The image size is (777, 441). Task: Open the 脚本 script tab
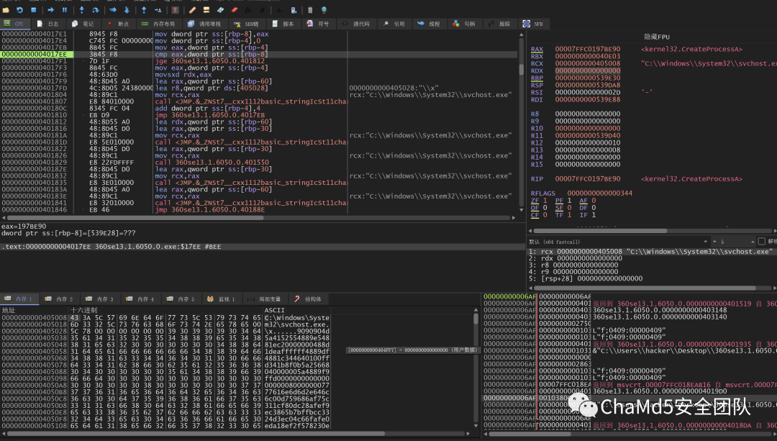pos(283,24)
